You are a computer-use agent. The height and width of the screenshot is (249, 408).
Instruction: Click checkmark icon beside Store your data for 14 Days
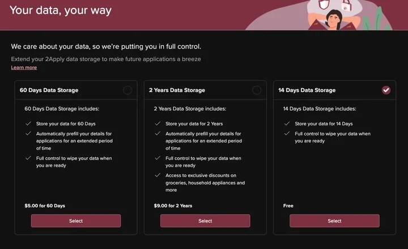pos(287,123)
